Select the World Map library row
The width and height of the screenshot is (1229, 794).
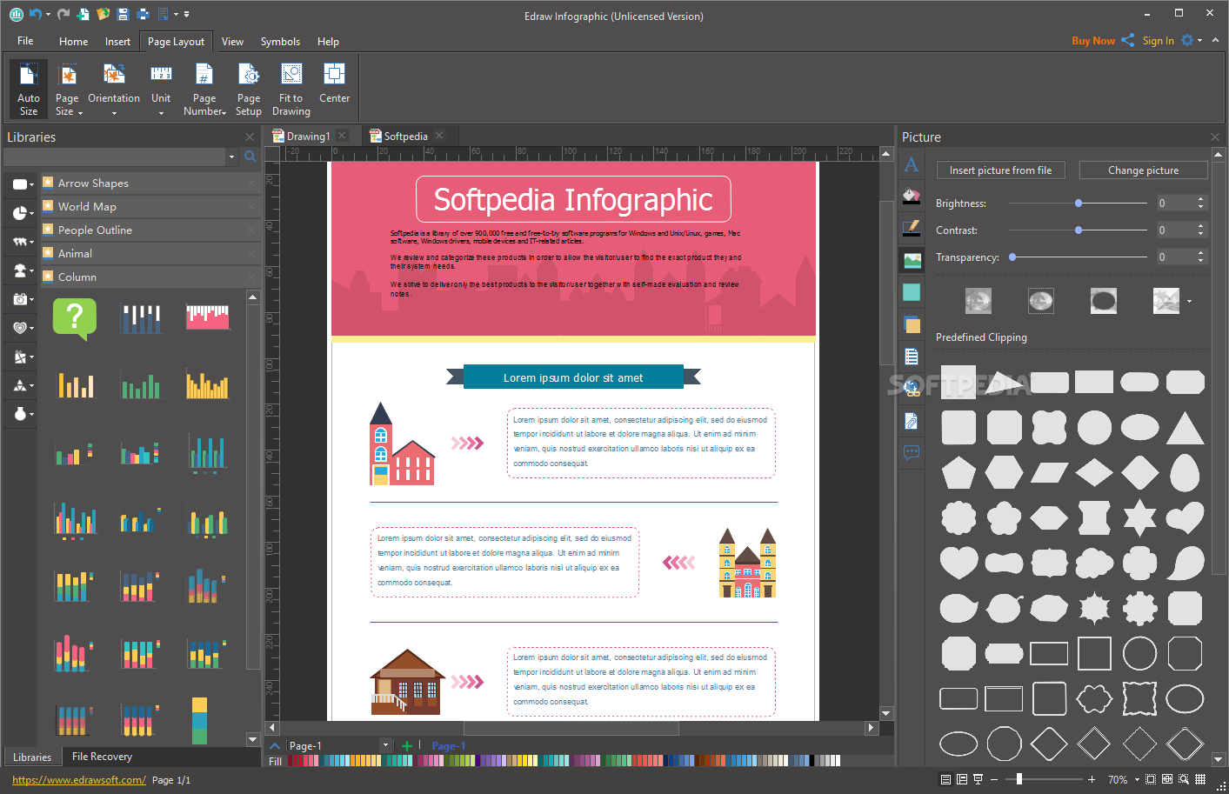pyautogui.click(x=150, y=206)
